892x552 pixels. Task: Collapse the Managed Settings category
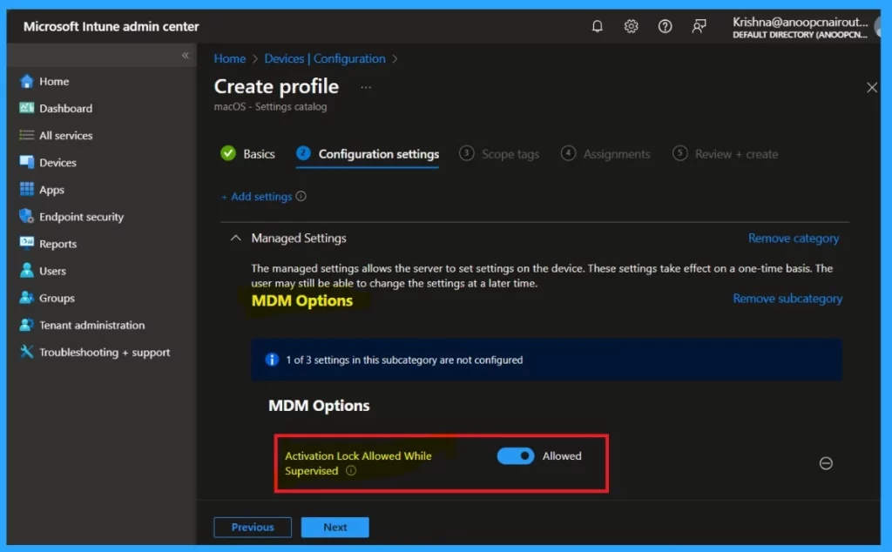click(x=235, y=239)
